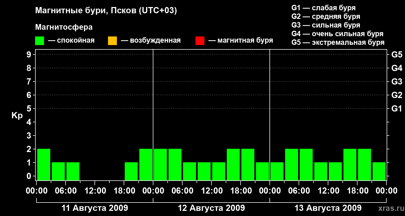Click the 13 August 03:00–06:00 bar
The width and height of the screenshot is (405, 216).
(x=292, y=164)
